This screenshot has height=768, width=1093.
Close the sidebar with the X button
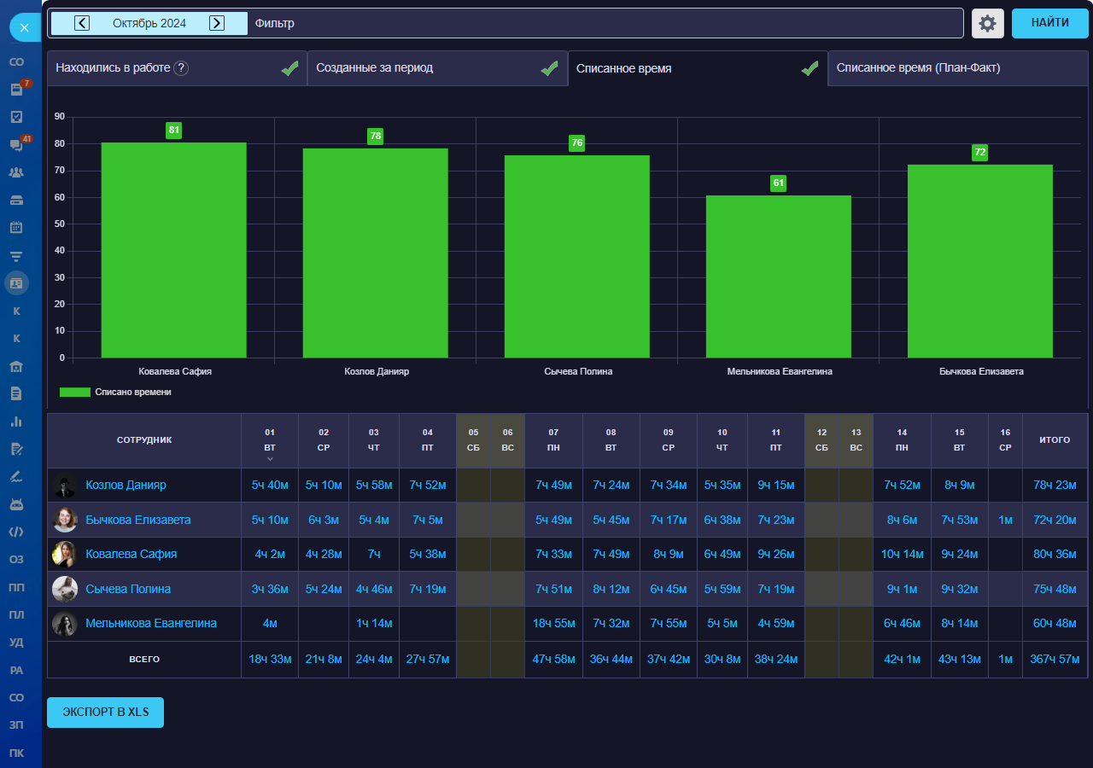click(x=24, y=27)
